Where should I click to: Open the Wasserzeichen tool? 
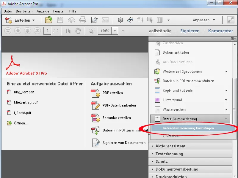(174, 109)
